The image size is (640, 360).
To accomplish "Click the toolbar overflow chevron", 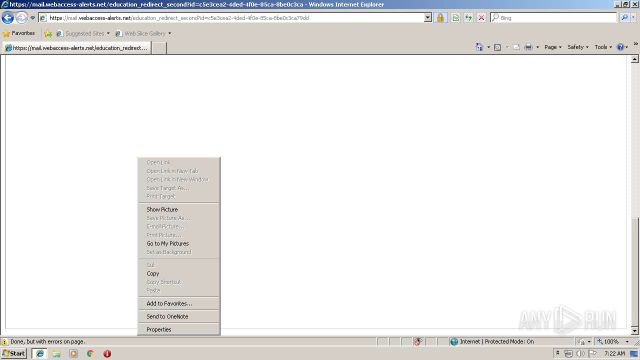I will 635,44.
